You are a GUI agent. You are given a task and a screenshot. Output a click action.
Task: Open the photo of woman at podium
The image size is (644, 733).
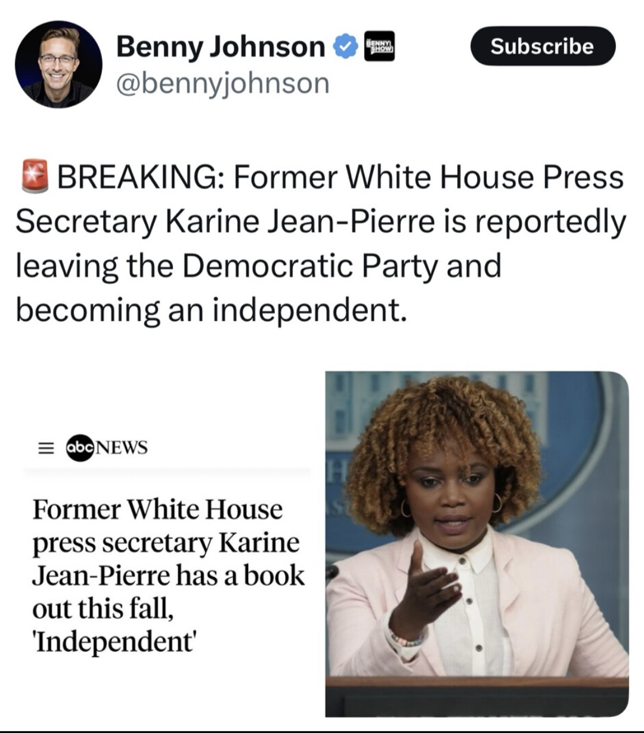click(477, 544)
